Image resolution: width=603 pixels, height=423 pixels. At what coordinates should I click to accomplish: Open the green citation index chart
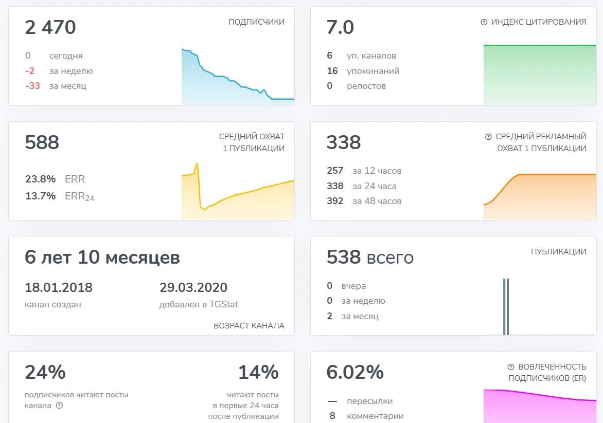tap(540, 75)
